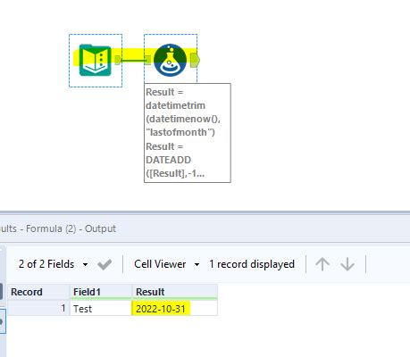Click the Cell Viewer label
The image size is (410, 357).
(160, 264)
